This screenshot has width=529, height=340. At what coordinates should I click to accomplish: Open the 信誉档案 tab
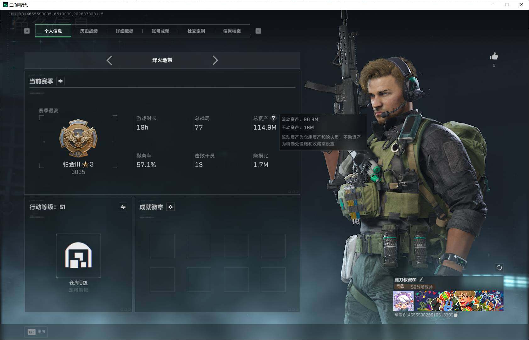click(x=232, y=31)
